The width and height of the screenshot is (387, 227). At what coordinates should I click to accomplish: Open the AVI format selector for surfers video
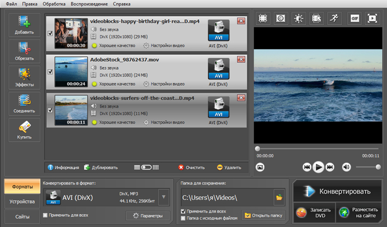point(218,107)
